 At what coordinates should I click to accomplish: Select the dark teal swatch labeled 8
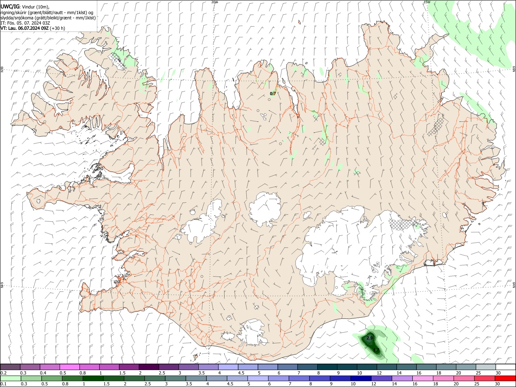pos(327,367)
